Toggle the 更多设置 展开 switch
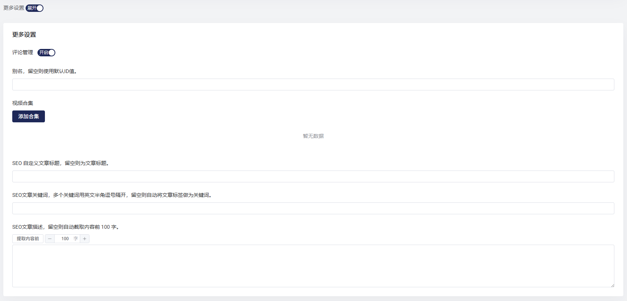The image size is (627, 301). (x=35, y=8)
